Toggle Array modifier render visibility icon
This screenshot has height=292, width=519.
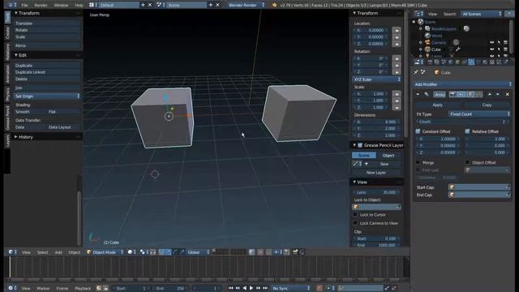click(453, 94)
